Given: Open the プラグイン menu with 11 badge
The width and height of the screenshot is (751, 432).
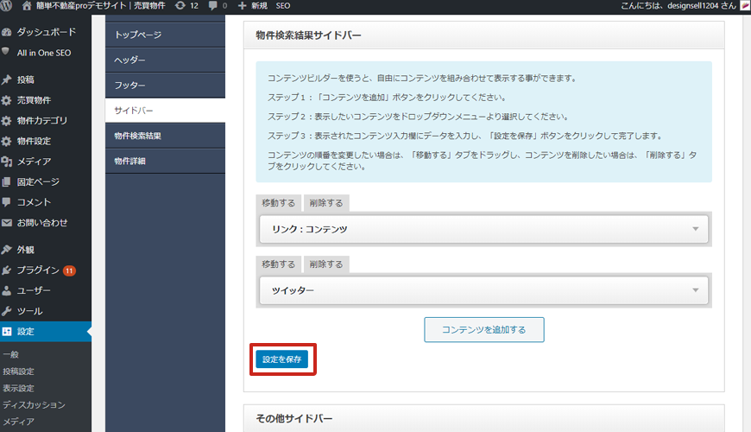Looking at the screenshot, I should coord(38,270).
